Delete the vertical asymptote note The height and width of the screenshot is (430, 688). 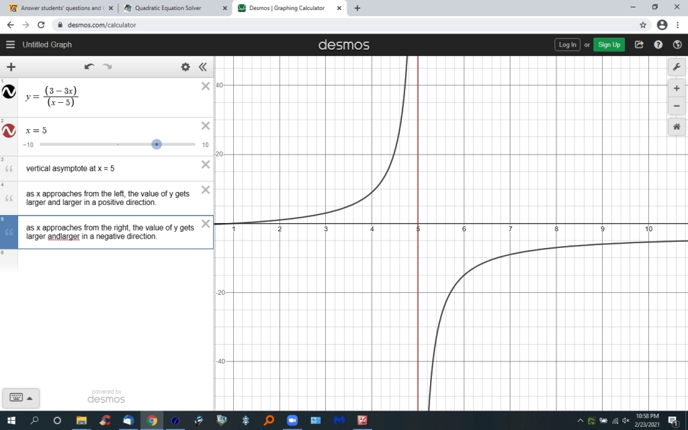tap(206, 165)
